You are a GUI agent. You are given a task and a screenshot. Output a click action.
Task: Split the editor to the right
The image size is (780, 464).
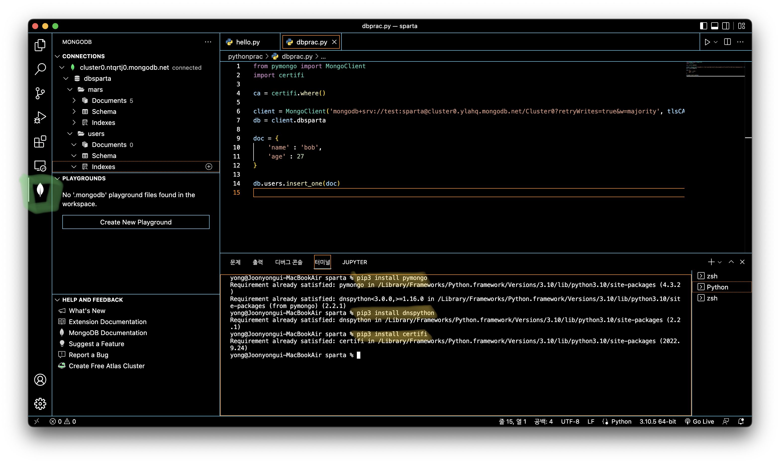point(727,42)
